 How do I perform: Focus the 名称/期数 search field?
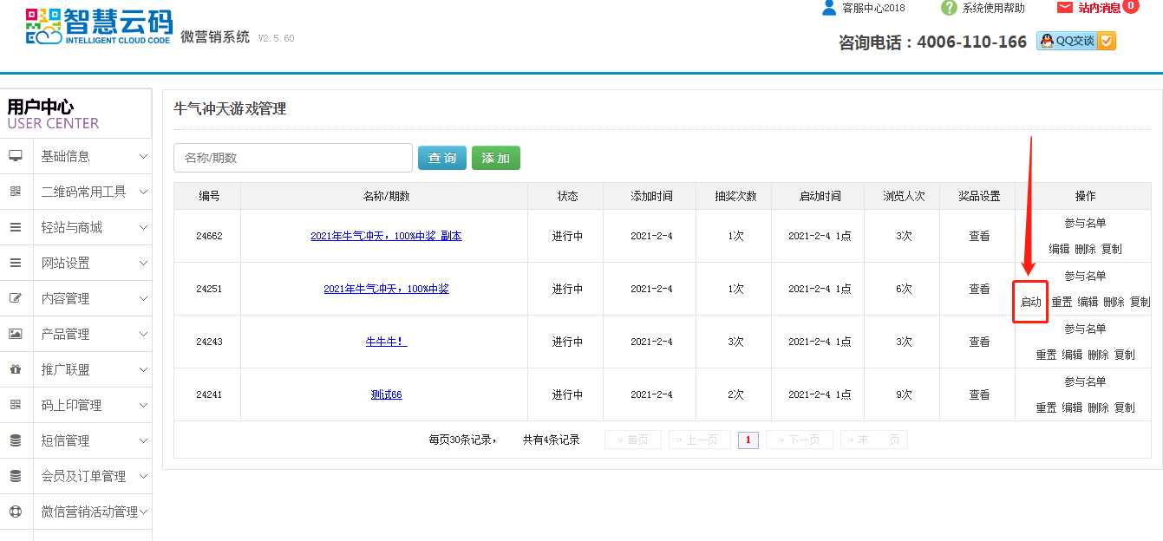coord(293,158)
